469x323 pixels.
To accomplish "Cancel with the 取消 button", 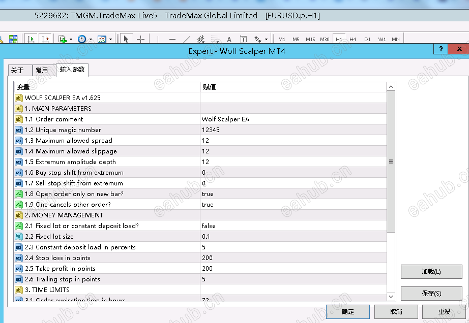I will 396,312.
